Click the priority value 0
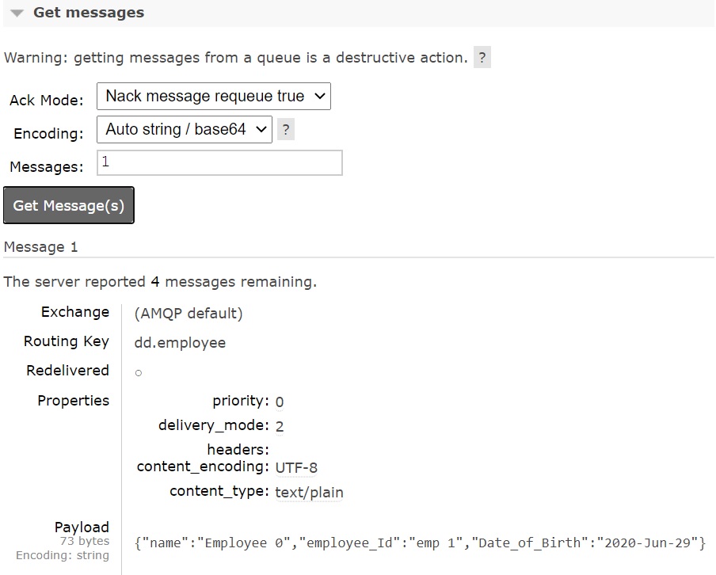The width and height of the screenshot is (716, 575). coord(280,402)
